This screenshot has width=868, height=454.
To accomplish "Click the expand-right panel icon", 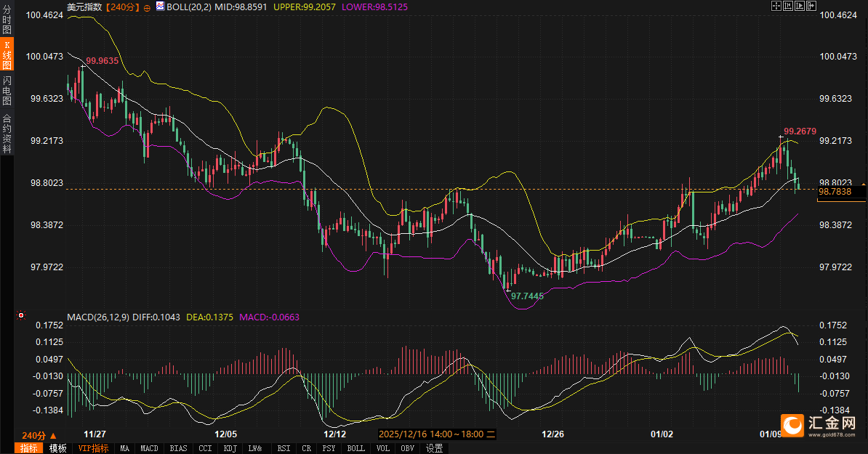I will (x=811, y=6).
